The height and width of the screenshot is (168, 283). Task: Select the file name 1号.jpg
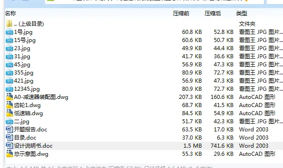(23, 32)
